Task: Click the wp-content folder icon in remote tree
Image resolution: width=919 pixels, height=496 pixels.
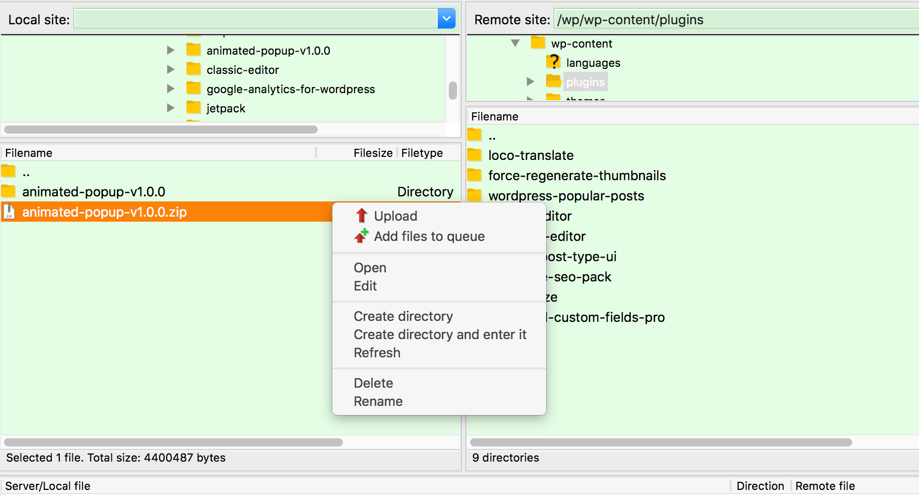Action: pos(538,43)
